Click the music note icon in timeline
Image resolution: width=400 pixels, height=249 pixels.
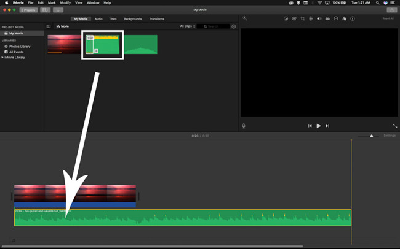[14, 240]
